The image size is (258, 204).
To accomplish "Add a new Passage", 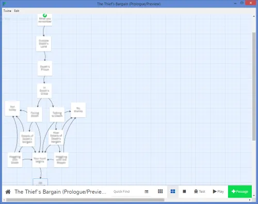I will (240, 192).
